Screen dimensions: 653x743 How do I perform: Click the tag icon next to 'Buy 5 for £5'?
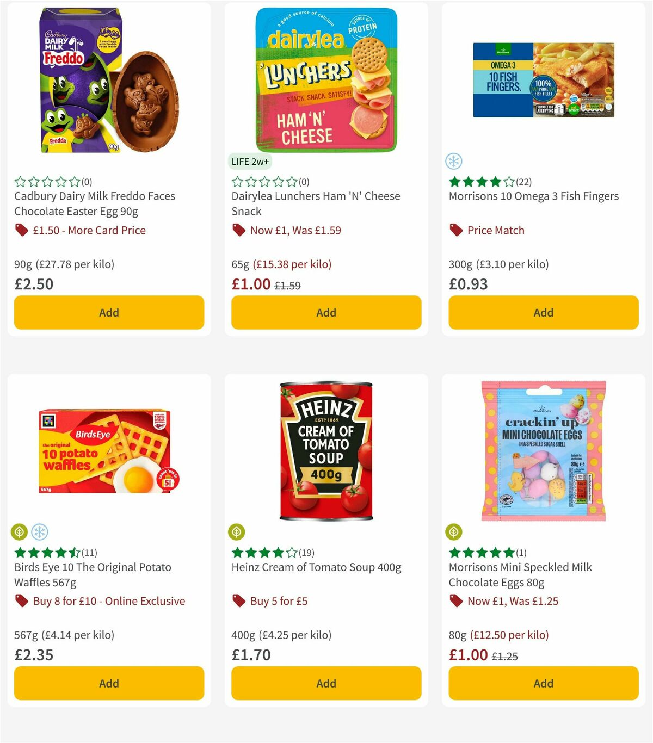[x=237, y=601]
